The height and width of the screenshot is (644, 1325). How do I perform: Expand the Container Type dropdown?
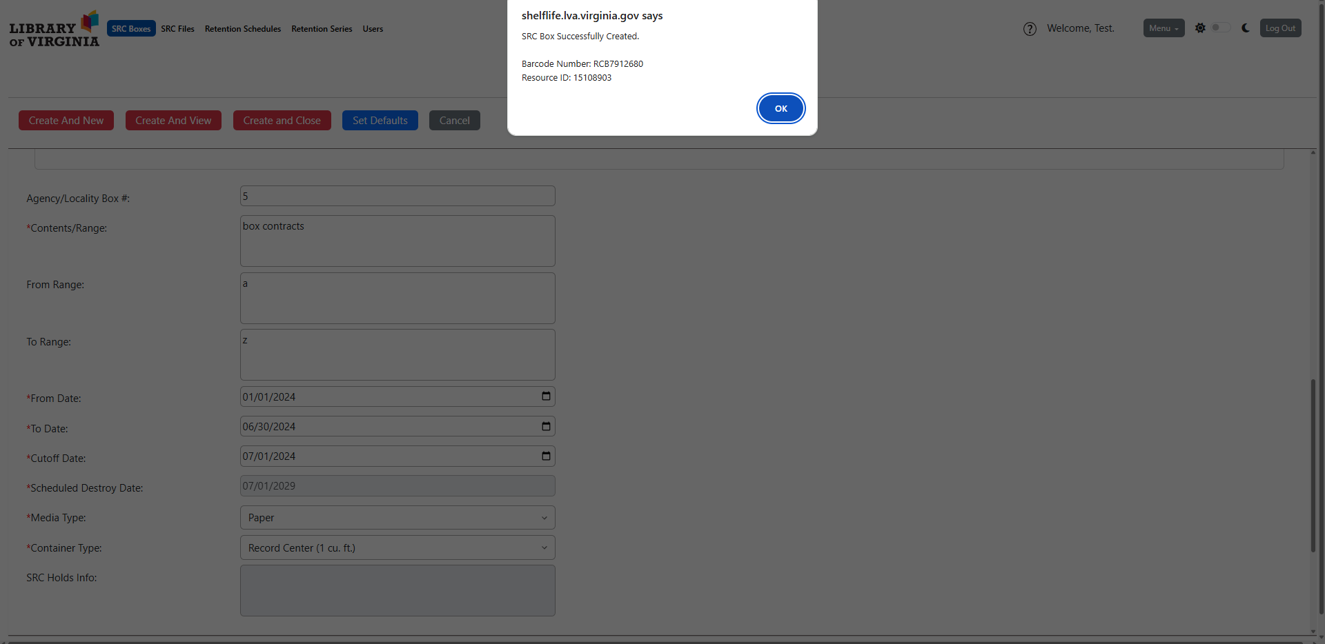(x=397, y=548)
